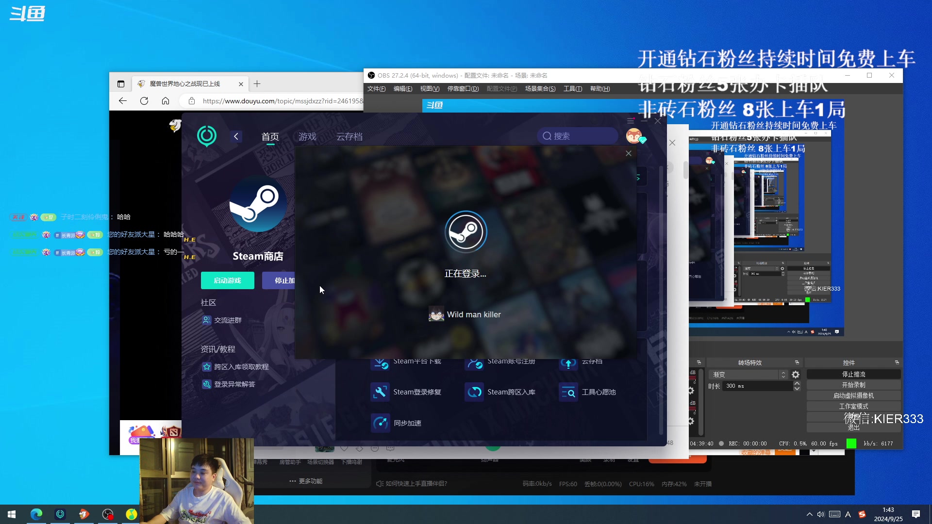This screenshot has height=524, width=932.
Task: Open the taskbar volume control
Action: click(x=821, y=514)
